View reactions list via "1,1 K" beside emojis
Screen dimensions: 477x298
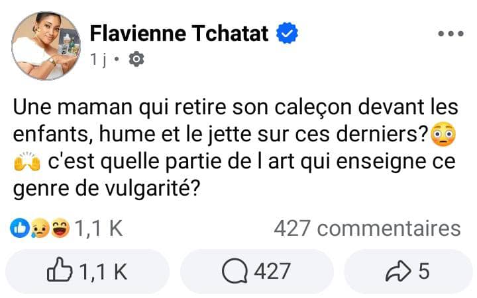[x=98, y=229]
